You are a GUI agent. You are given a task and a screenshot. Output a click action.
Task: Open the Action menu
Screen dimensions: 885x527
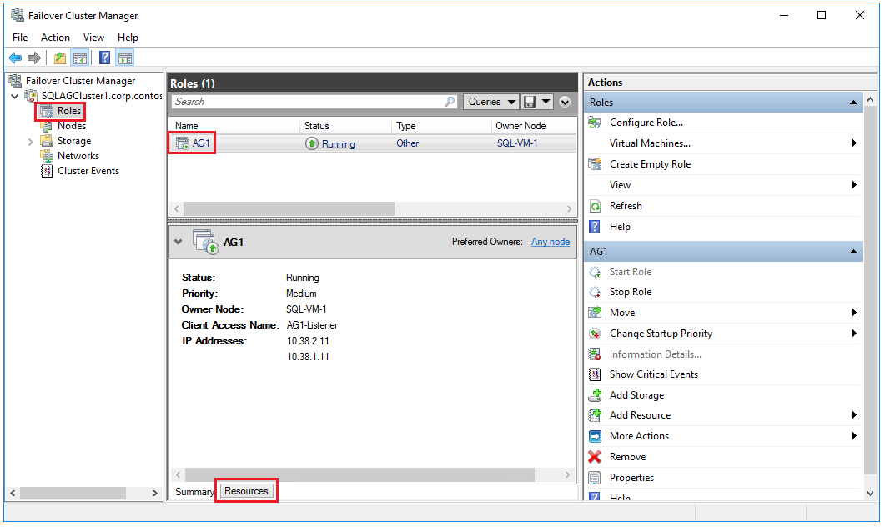tap(55, 38)
